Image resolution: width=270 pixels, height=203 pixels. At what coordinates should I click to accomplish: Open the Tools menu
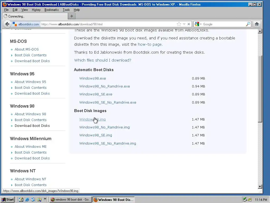66,10
